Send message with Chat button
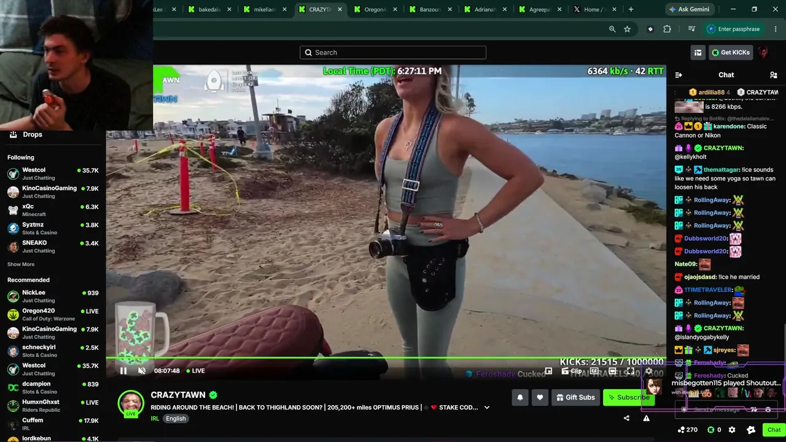The height and width of the screenshot is (442, 786). point(774,430)
